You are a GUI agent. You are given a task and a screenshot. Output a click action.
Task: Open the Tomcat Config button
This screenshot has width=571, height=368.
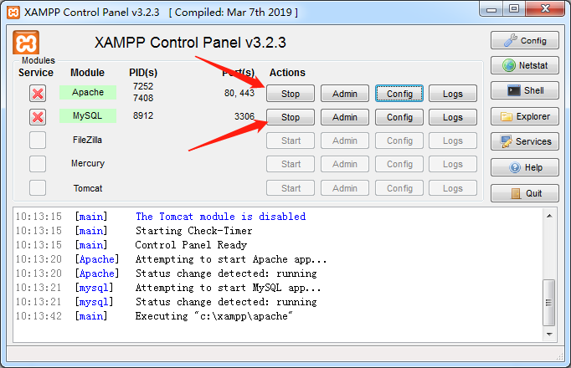pos(399,188)
